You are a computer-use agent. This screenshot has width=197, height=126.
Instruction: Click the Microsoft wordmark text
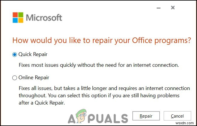pyautogui.click(x=44, y=17)
